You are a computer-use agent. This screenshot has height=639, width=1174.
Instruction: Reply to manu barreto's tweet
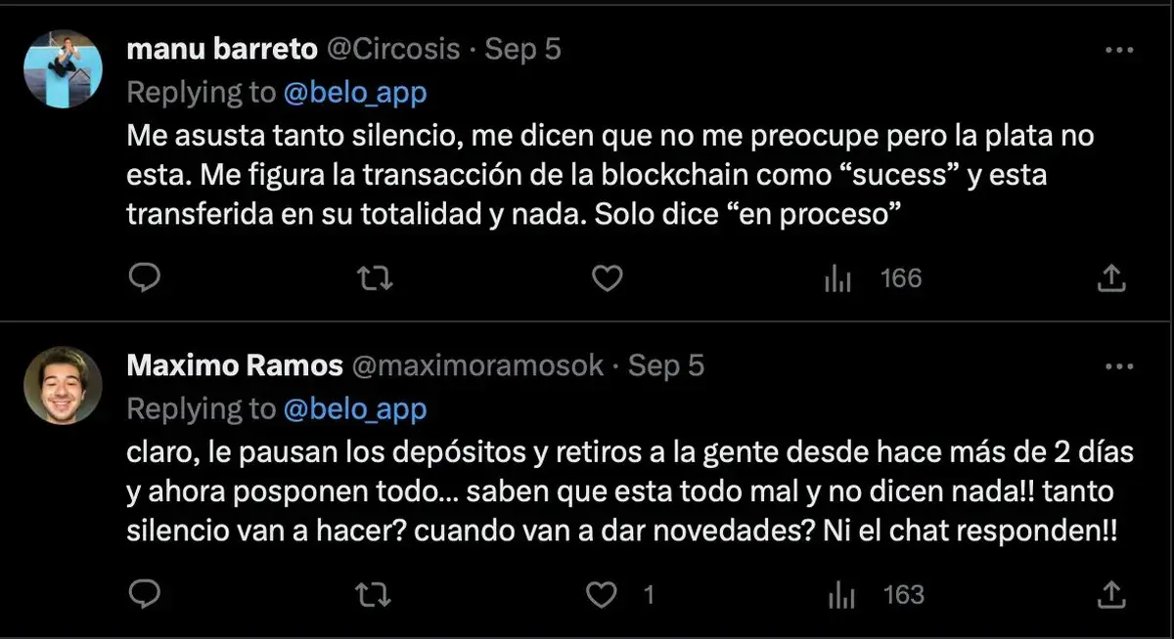145,279
